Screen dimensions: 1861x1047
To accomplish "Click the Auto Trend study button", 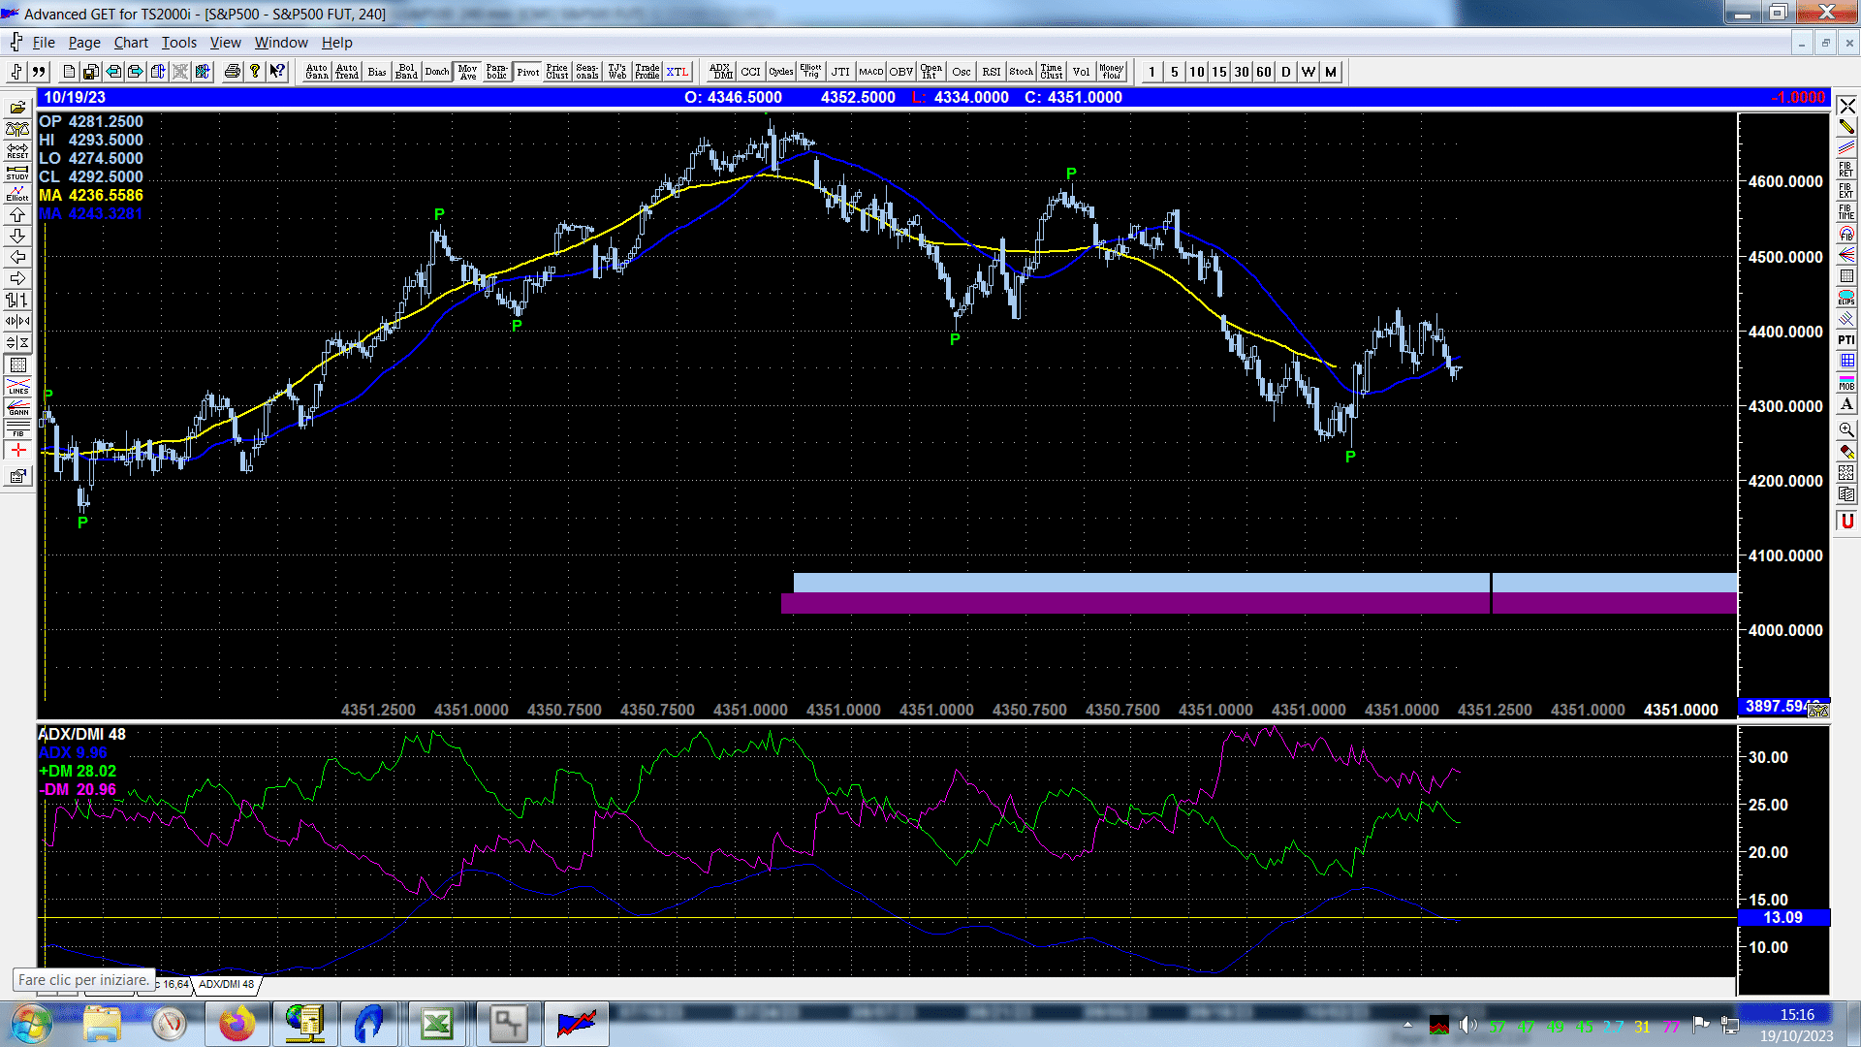I will (x=347, y=72).
